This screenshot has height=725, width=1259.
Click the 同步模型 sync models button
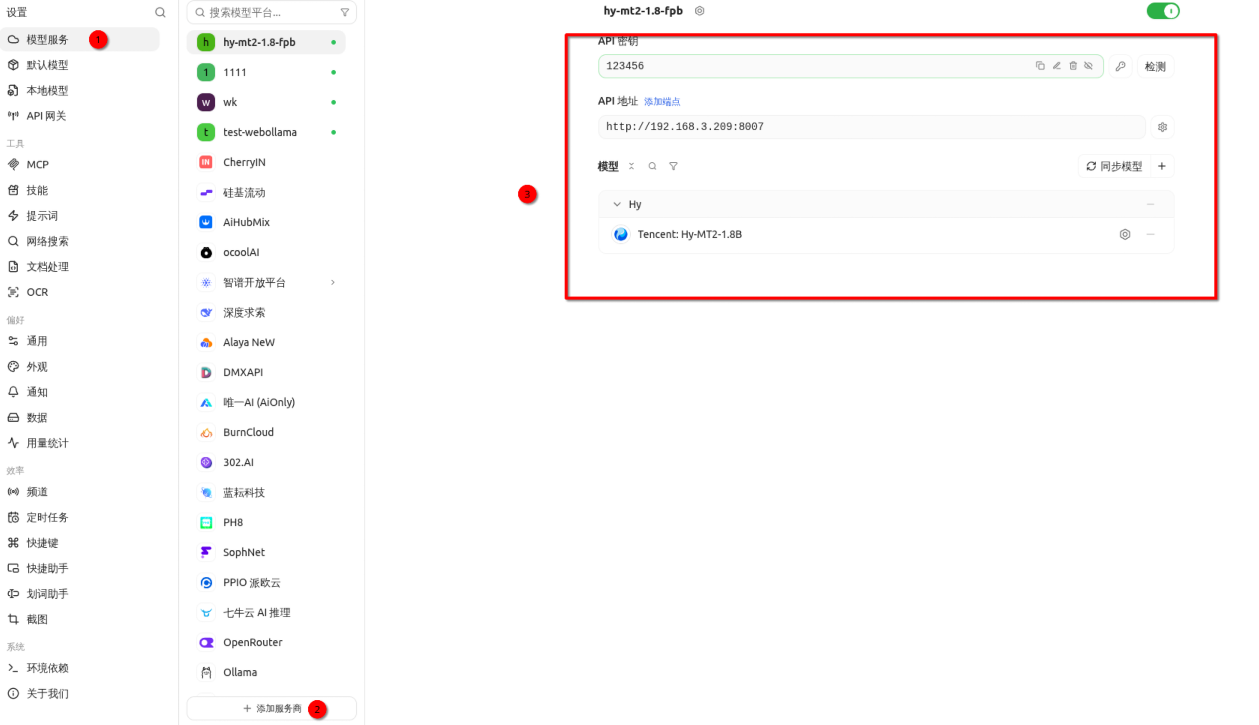(x=1114, y=166)
